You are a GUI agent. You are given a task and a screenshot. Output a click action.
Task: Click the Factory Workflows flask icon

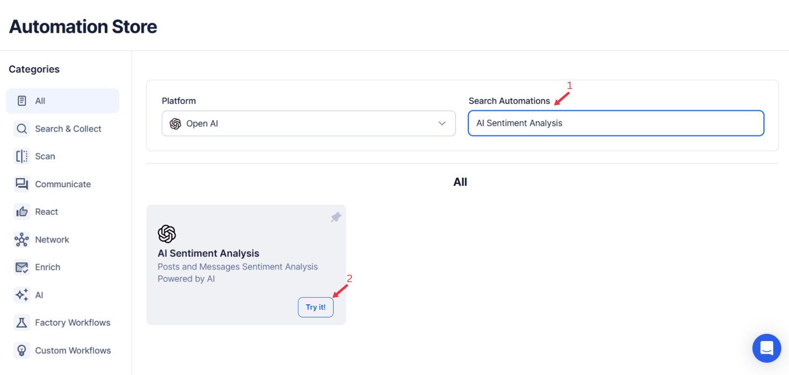(22, 322)
